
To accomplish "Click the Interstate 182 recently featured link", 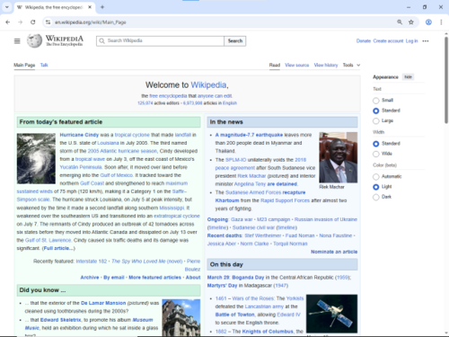I will 92,262.
